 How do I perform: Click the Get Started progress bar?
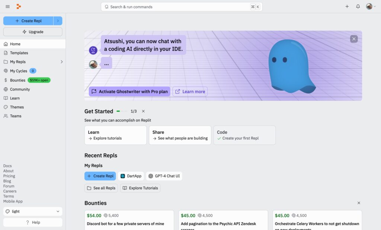point(122,111)
